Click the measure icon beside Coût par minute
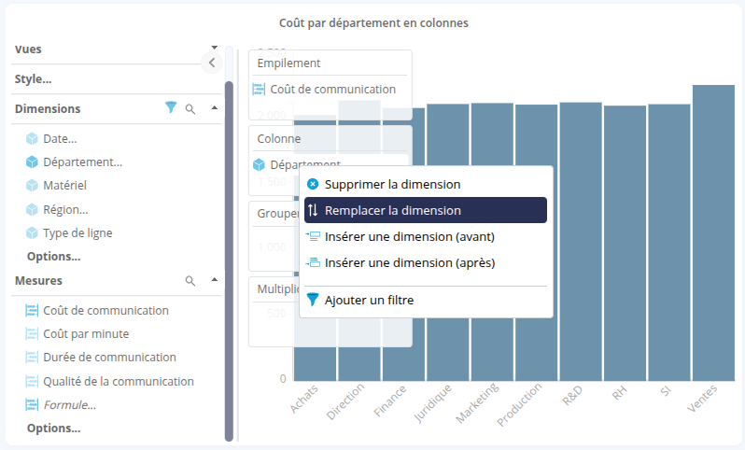Image resolution: width=745 pixels, height=450 pixels. [32, 333]
